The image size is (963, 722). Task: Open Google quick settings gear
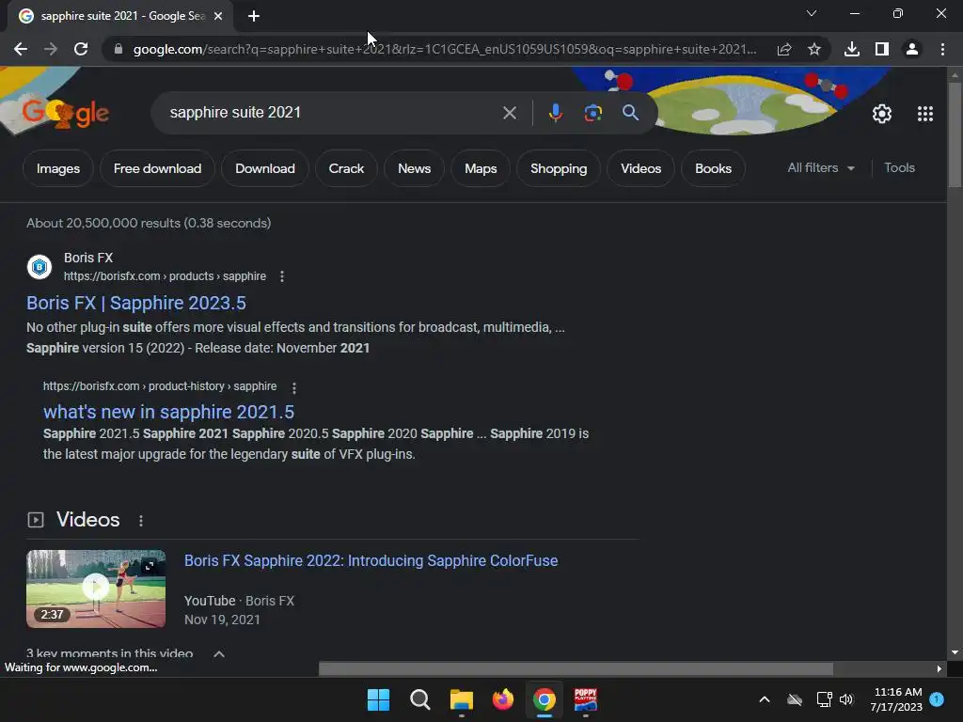(x=882, y=114)
